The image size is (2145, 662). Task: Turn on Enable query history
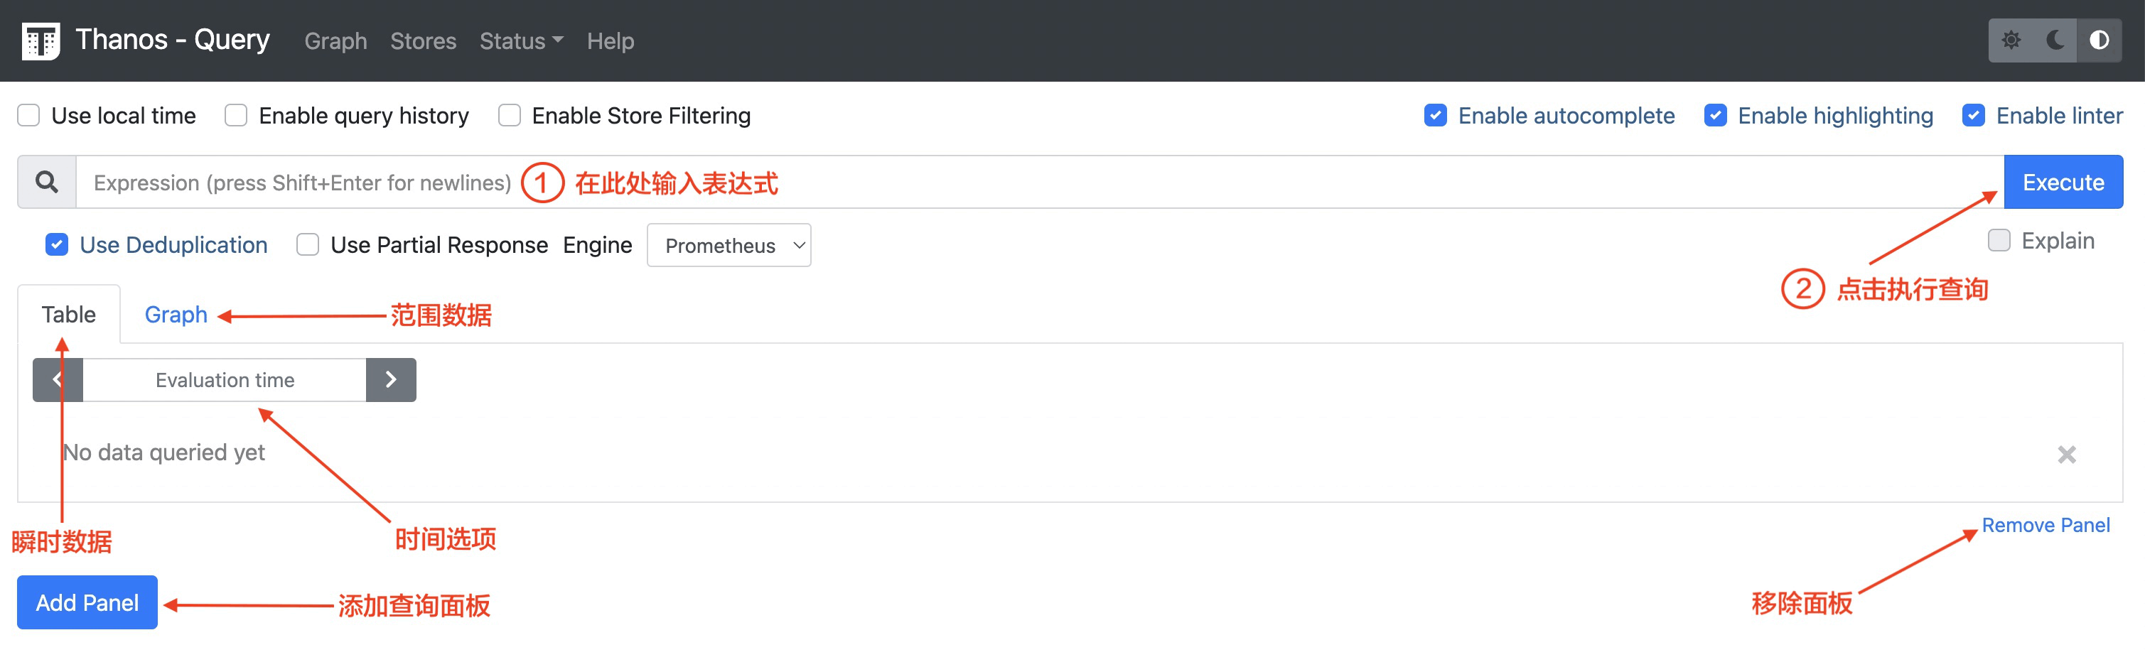click(x=237, y=116)
